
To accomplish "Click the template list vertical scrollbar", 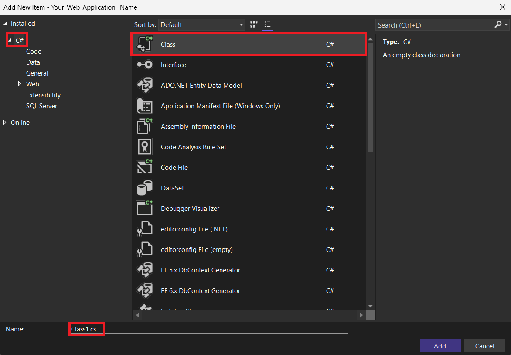I will 370,96.
